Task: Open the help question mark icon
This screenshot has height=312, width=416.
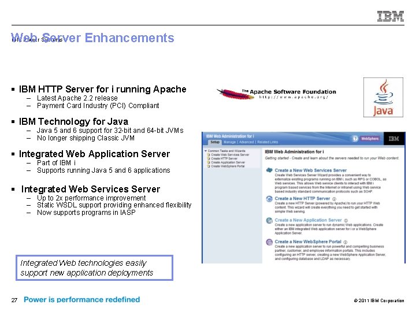Action: pyautogui.click(x=355, y=139)
